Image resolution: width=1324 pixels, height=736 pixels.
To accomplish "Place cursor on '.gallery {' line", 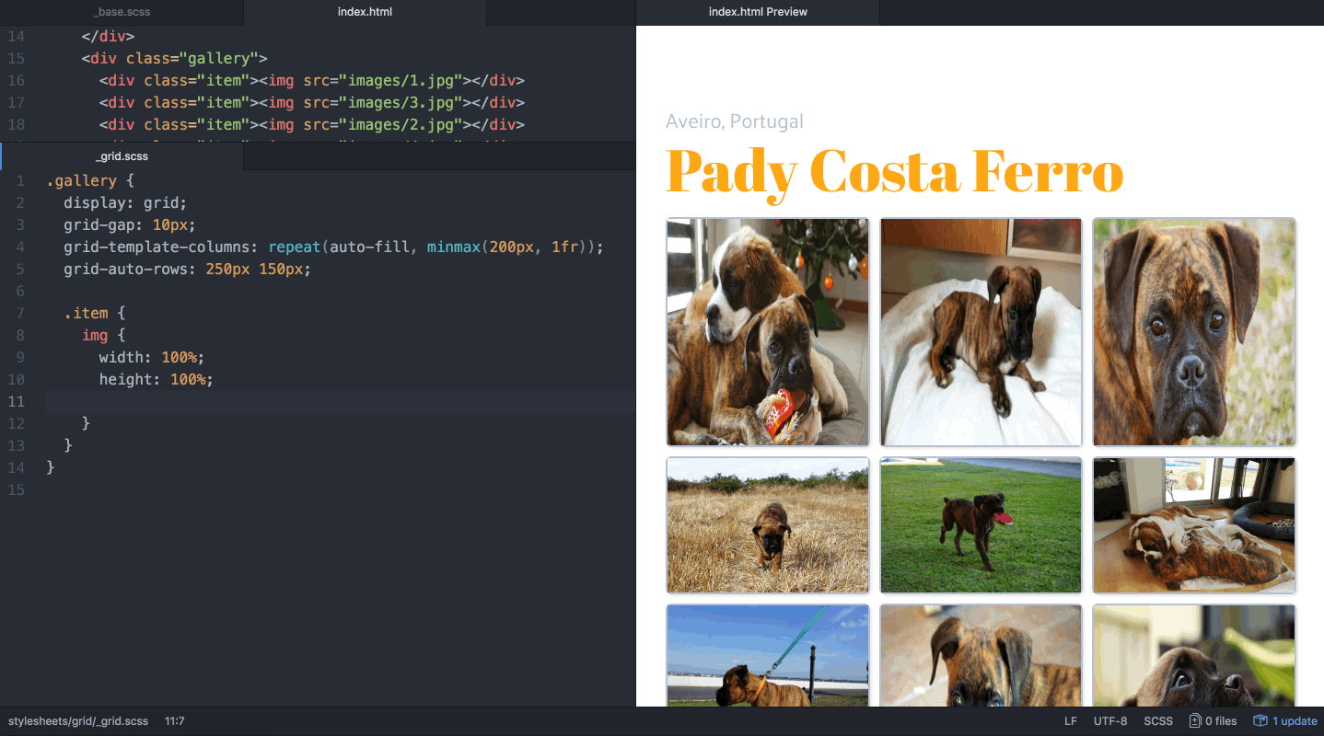I will [x=90, y=180].
